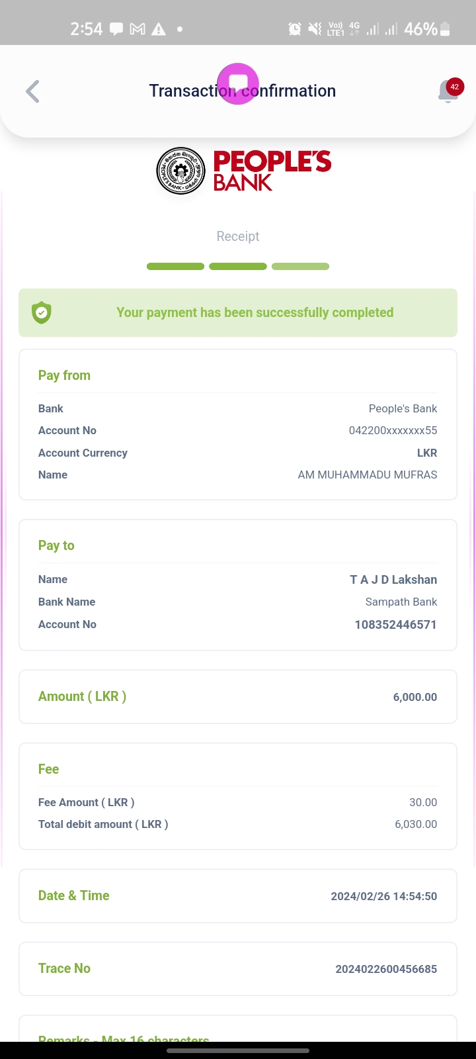Tap the Trace No value

pos(386,969)
